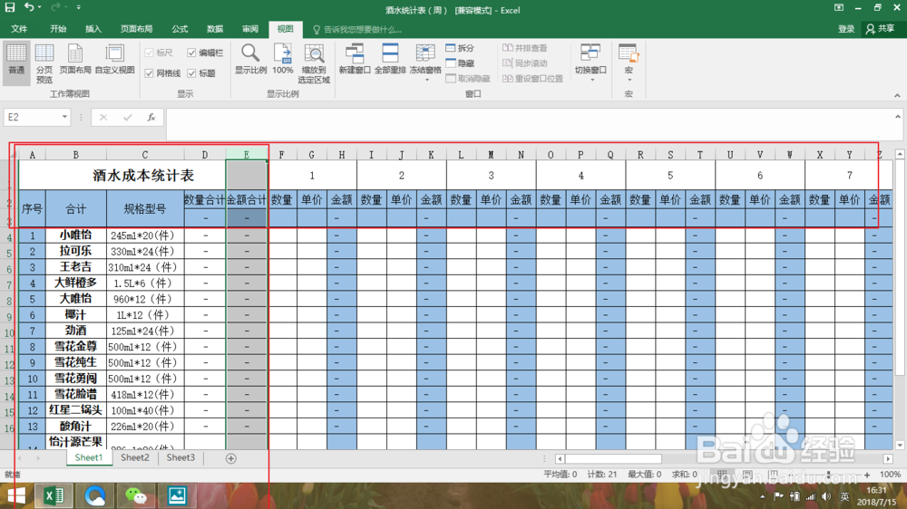This screenshot has height=509, width=907.
Task: Click the Sign in (登录) link
Action: [845, 29]
